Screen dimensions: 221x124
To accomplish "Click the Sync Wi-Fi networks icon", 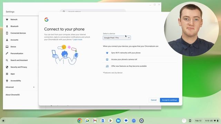I will [107, 53].
